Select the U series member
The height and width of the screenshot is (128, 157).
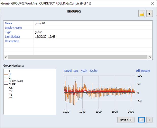10,74
